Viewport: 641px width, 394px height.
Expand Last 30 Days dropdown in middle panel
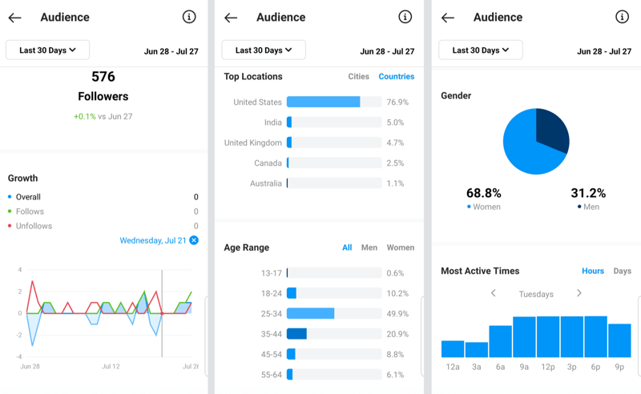(x=264, y=50)
